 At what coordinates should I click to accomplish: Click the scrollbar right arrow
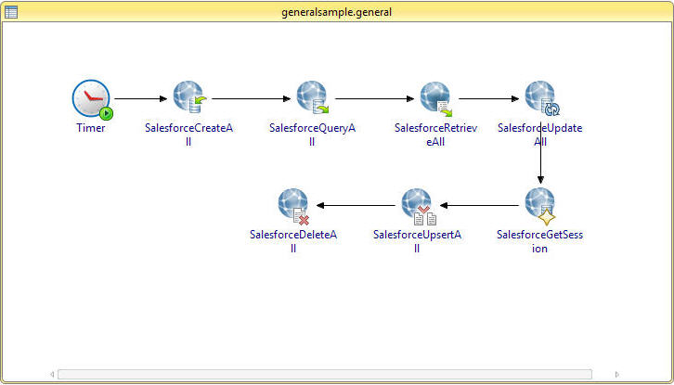616,374
